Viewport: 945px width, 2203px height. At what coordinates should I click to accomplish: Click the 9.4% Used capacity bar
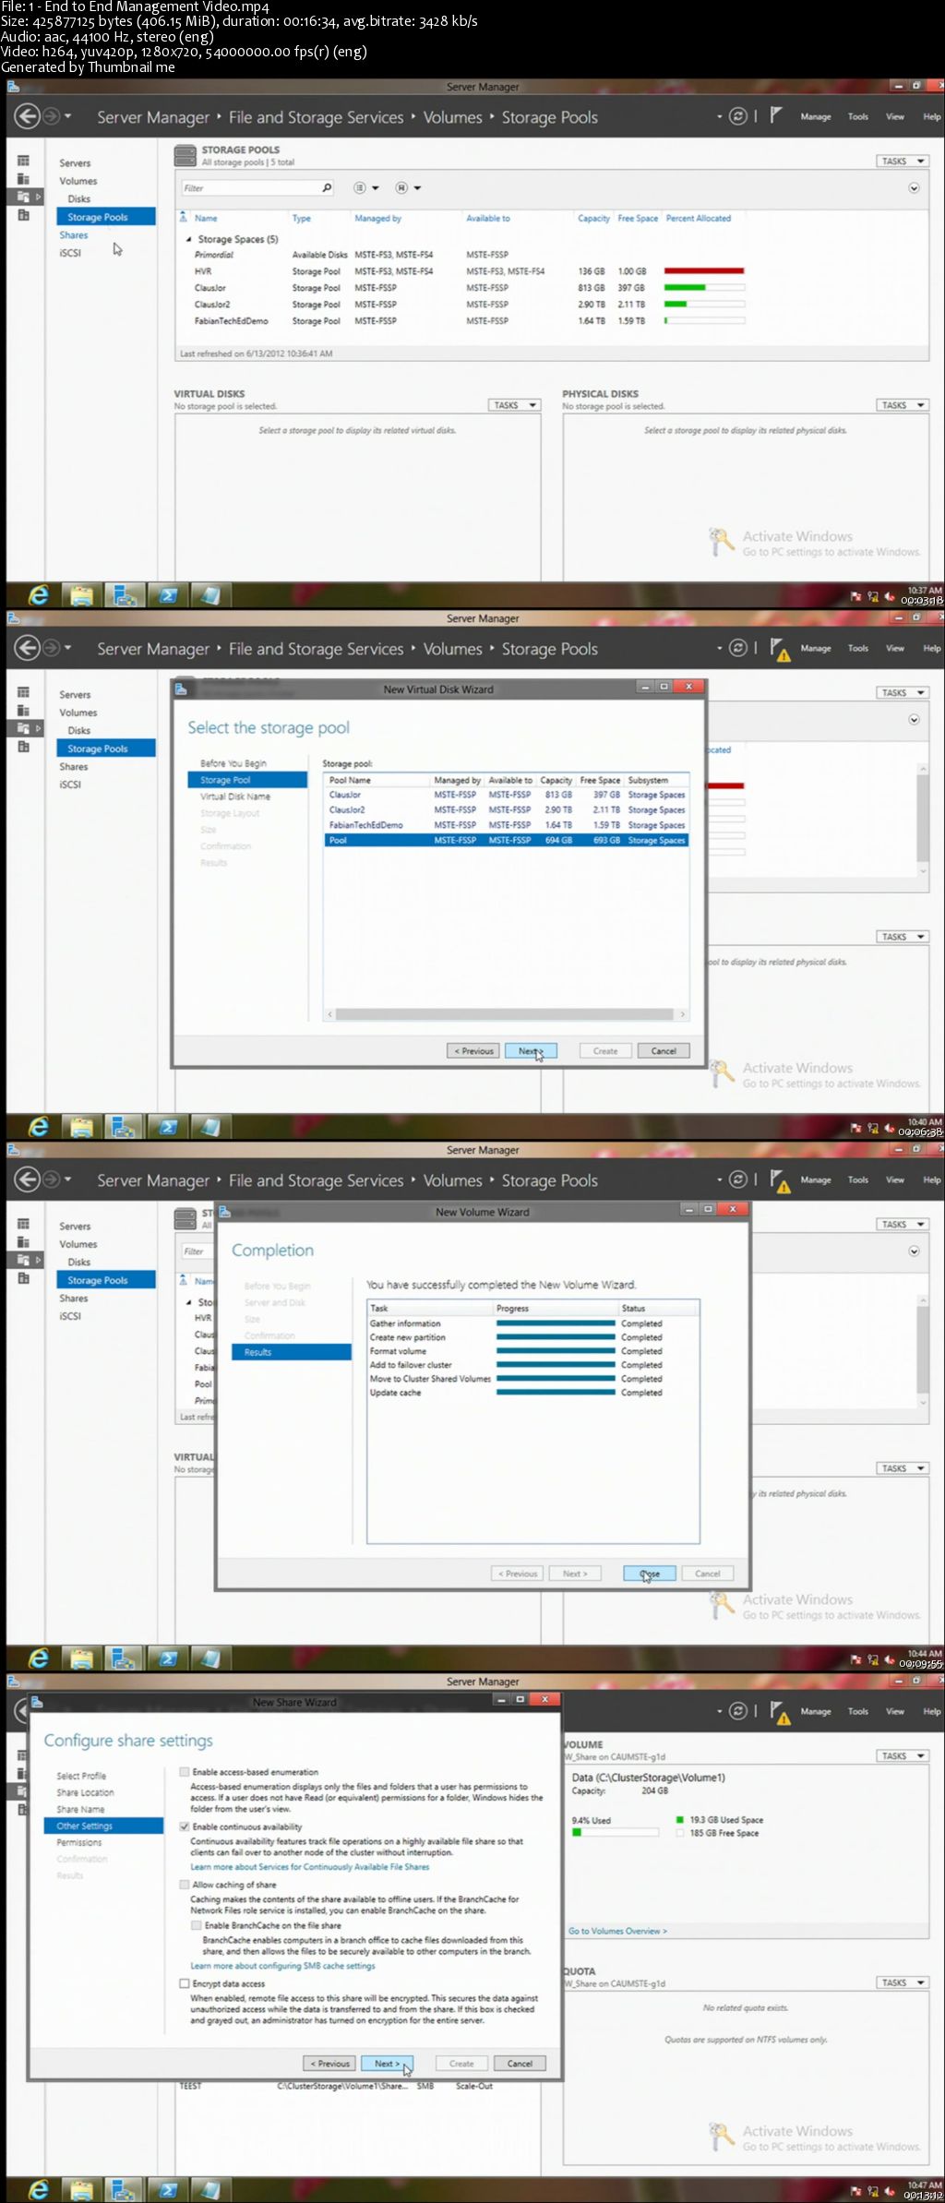click(x=616, y=1833)
